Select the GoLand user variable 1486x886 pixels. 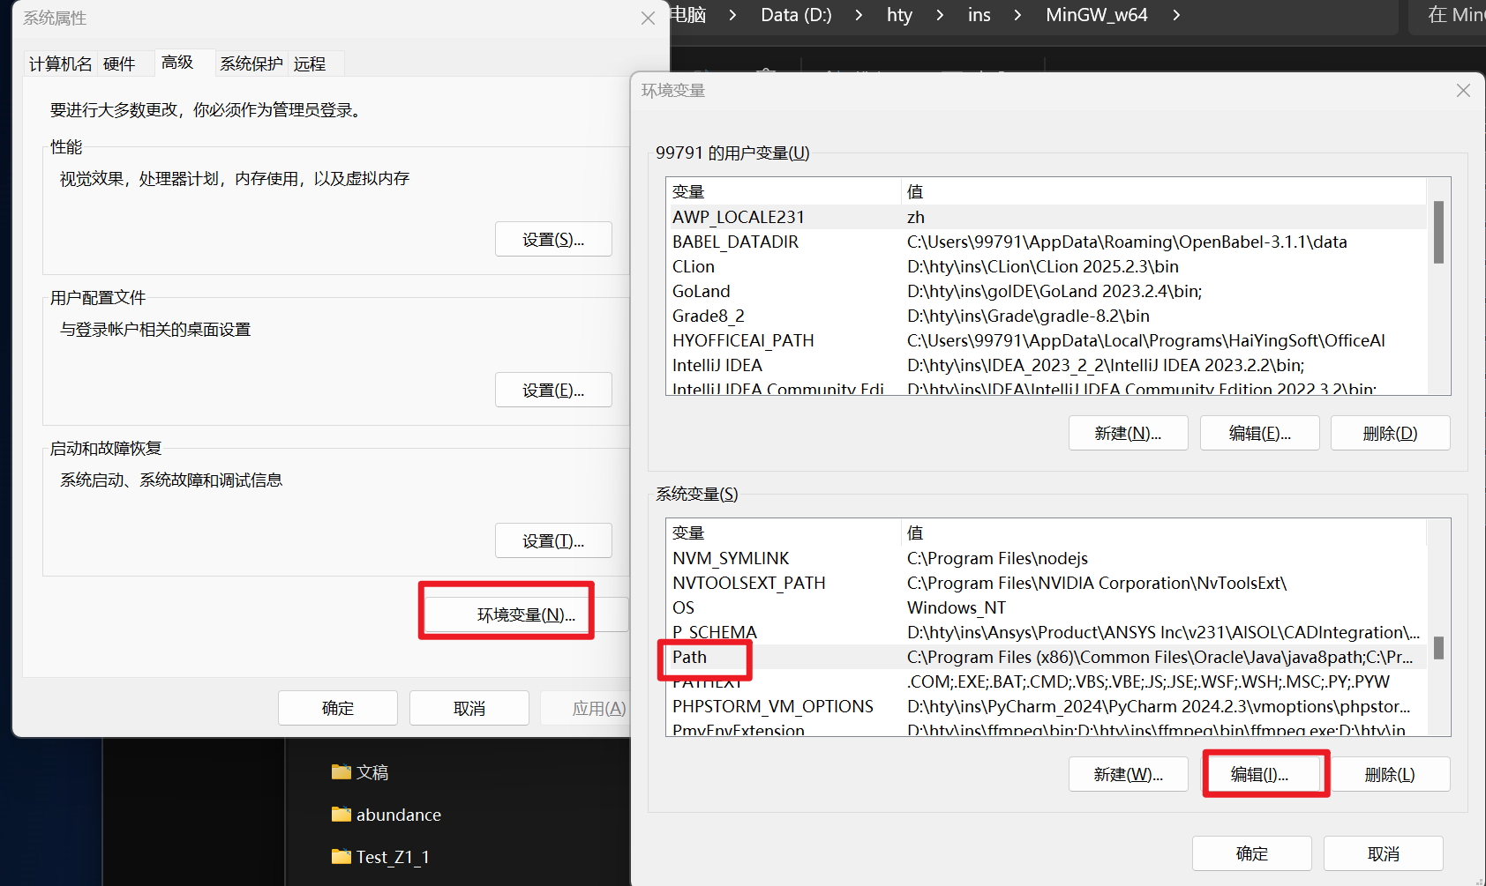click(1046, 291)
